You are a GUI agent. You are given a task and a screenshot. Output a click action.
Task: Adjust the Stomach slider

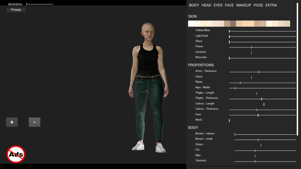(x=265, y=161)
